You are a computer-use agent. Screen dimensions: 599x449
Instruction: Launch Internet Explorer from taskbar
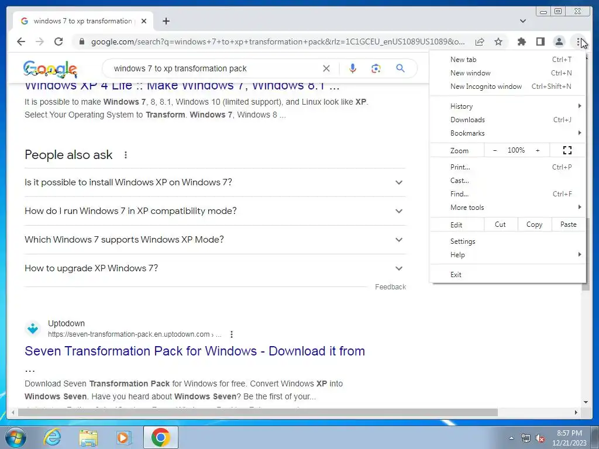(x=52, y=437)
